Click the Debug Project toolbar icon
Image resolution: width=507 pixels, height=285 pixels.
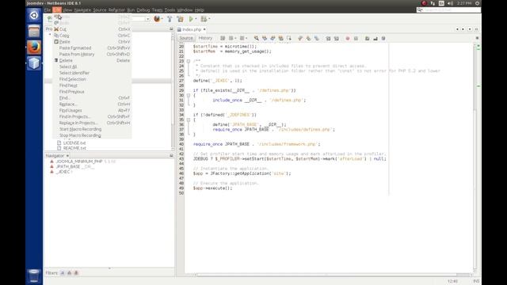[x=204, y=19]
